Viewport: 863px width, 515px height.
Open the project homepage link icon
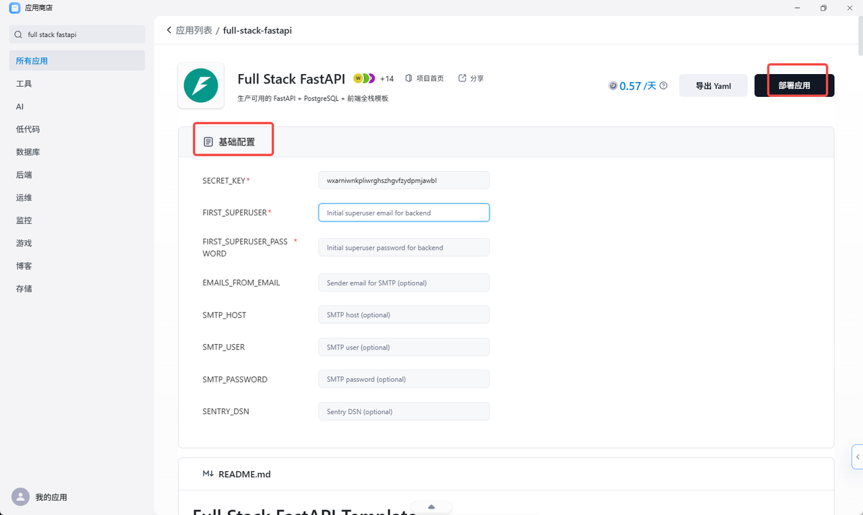tap(409, 79)
